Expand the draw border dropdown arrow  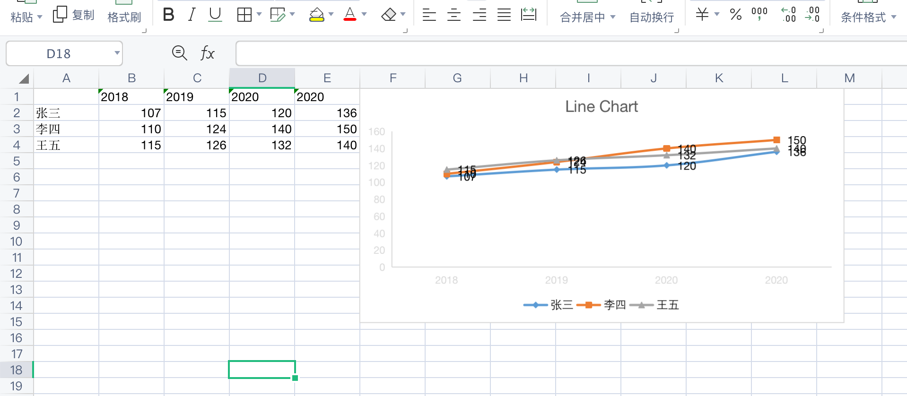[292, 14]
